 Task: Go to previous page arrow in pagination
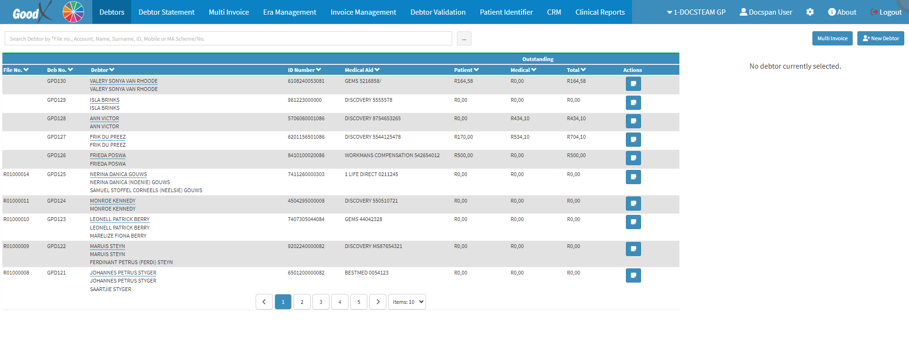tap(264, 302)
